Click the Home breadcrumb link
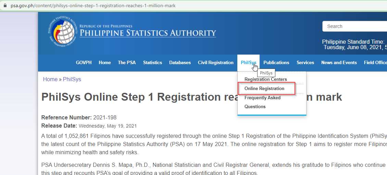Viewport: 387px width, 175px height. 50,79
